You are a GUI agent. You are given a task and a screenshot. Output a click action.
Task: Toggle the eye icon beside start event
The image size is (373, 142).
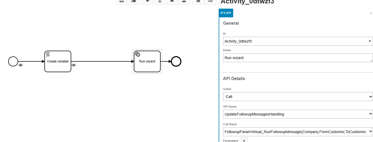[21, 65]
